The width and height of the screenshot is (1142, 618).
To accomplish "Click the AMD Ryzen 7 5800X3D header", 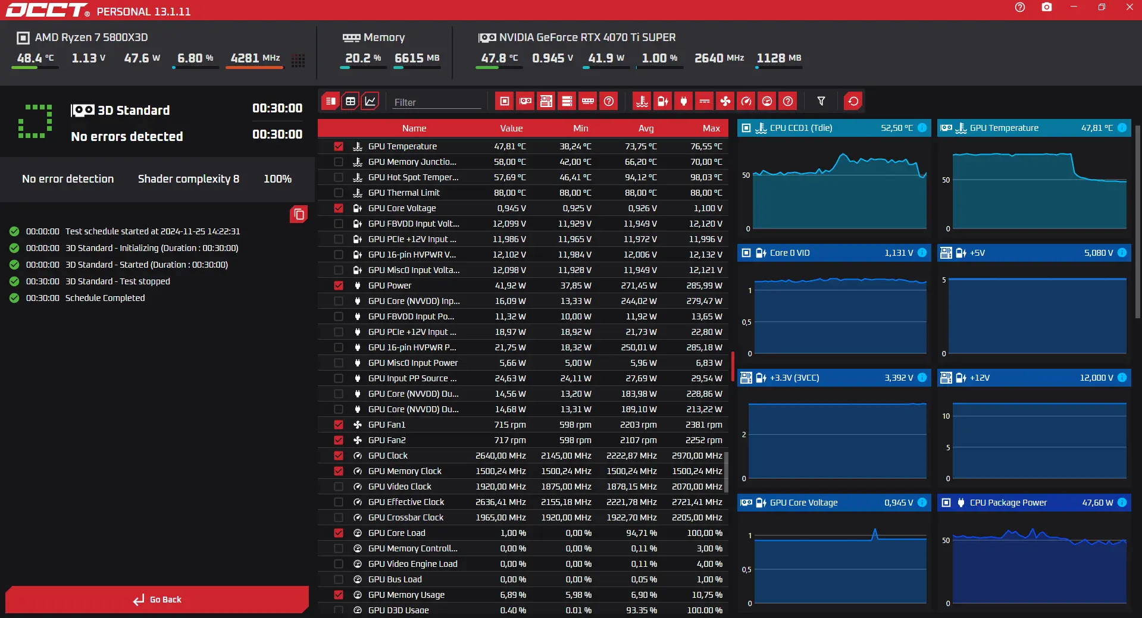I will coord(91,37).
